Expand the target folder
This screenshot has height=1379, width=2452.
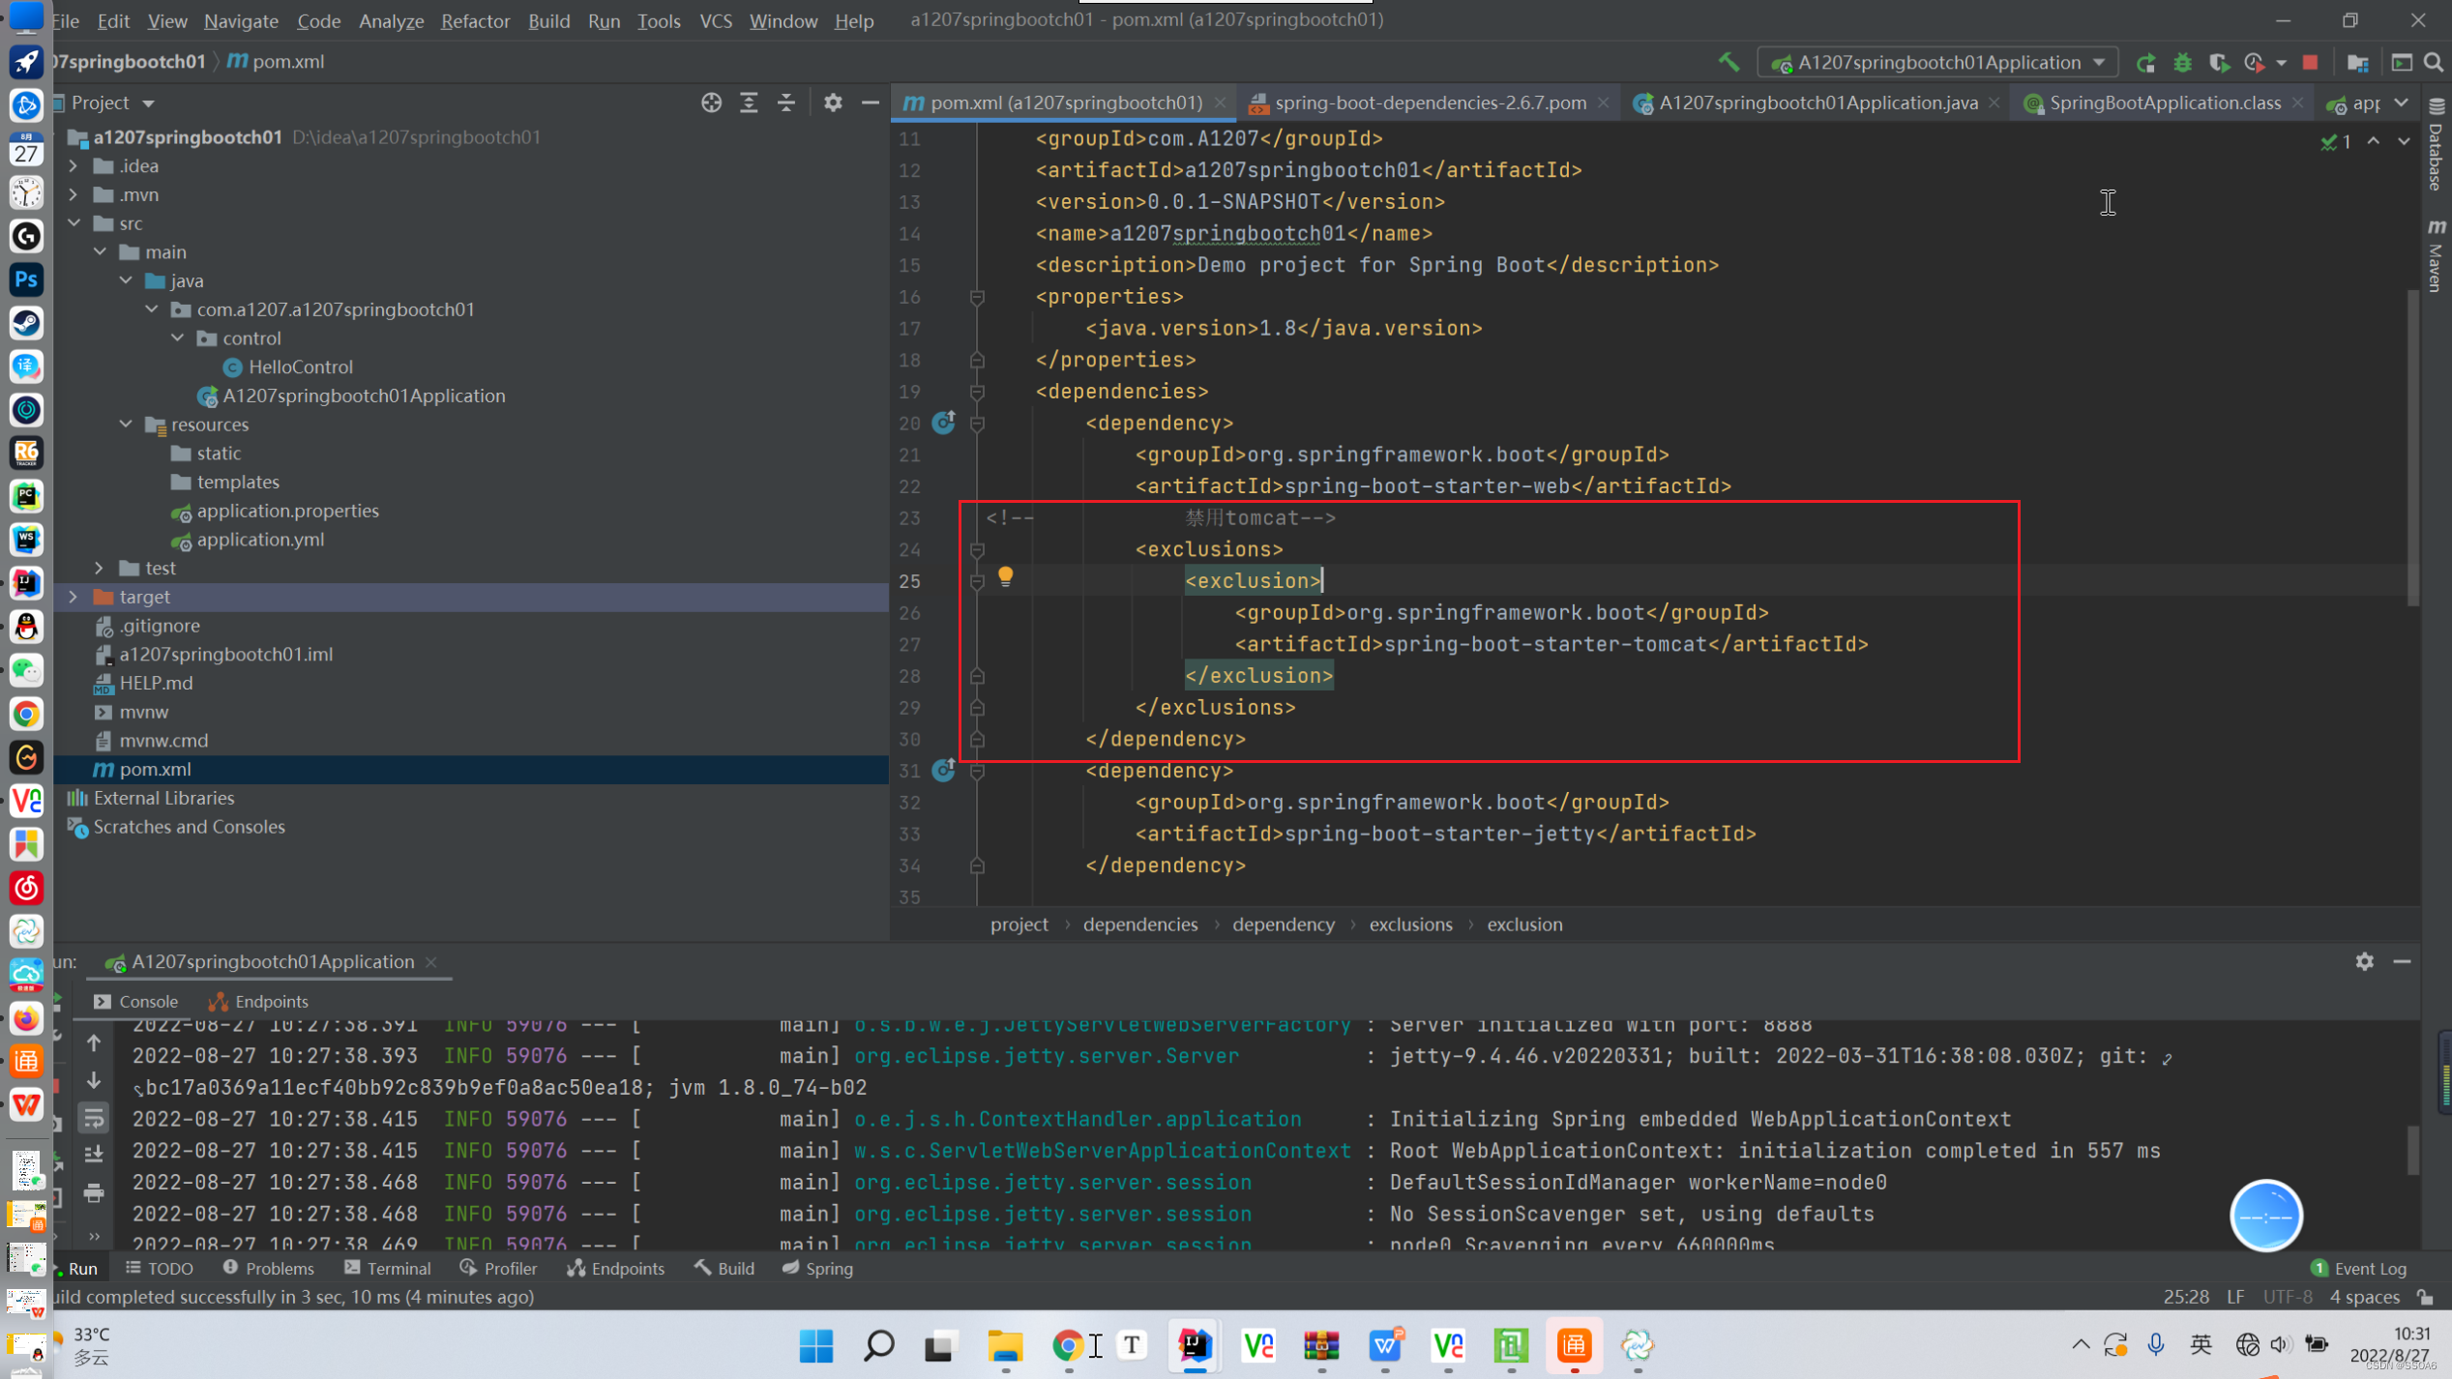pos(74,597)
